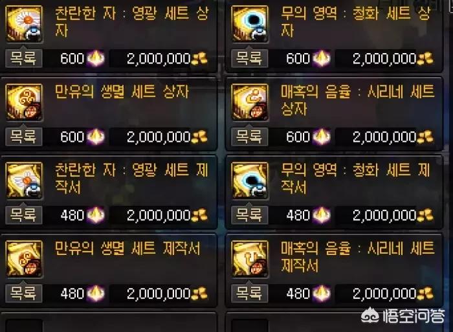Open 목록 under 만유의 생멸 세트 상자
The image size is (453, 332).
tap(24, 137)
